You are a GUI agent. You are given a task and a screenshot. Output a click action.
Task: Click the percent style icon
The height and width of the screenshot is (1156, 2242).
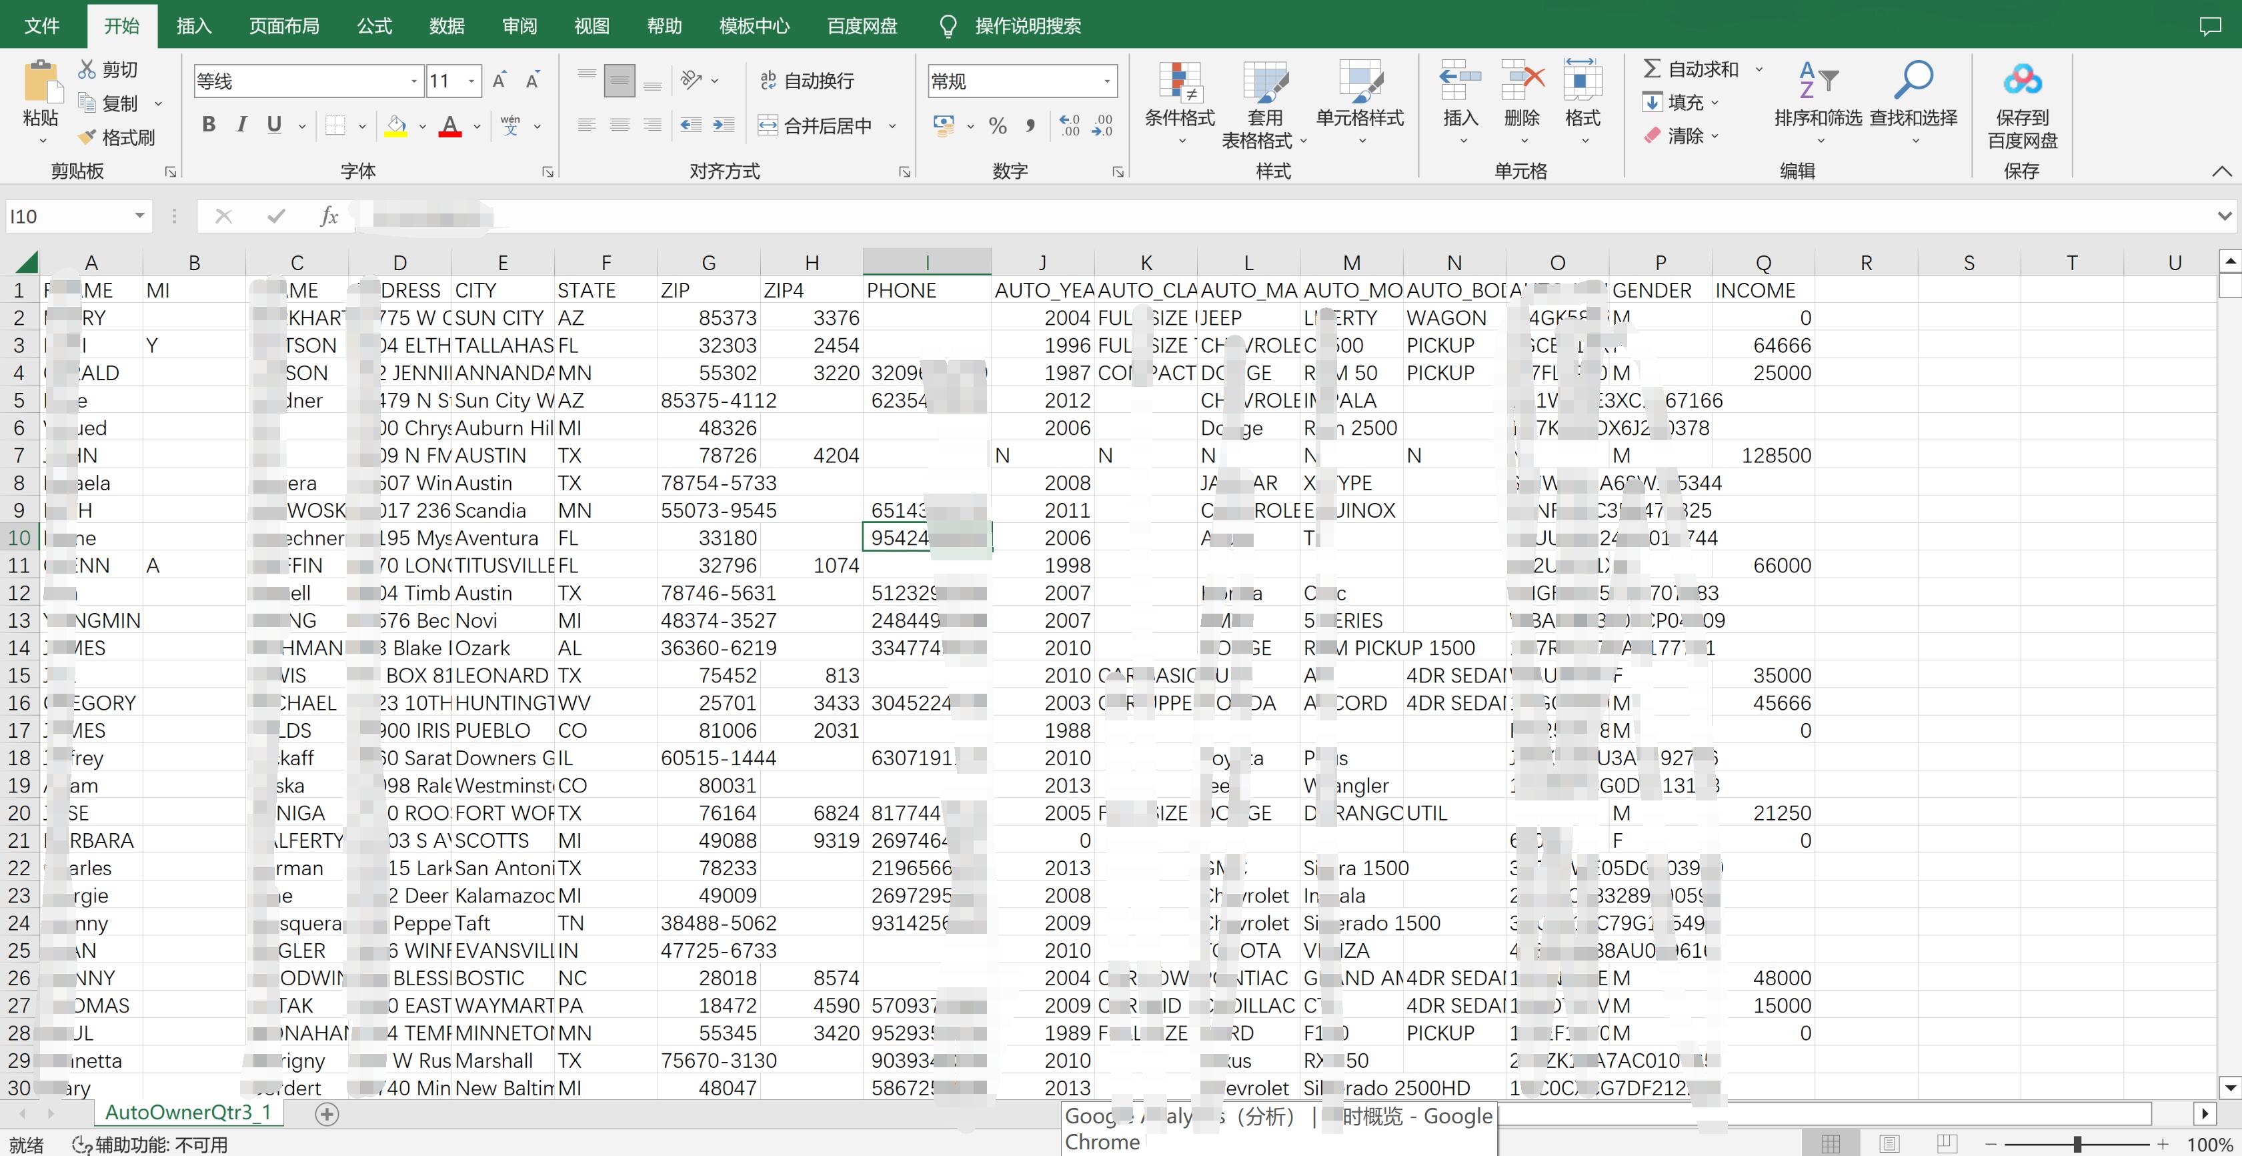click(998, 126)
